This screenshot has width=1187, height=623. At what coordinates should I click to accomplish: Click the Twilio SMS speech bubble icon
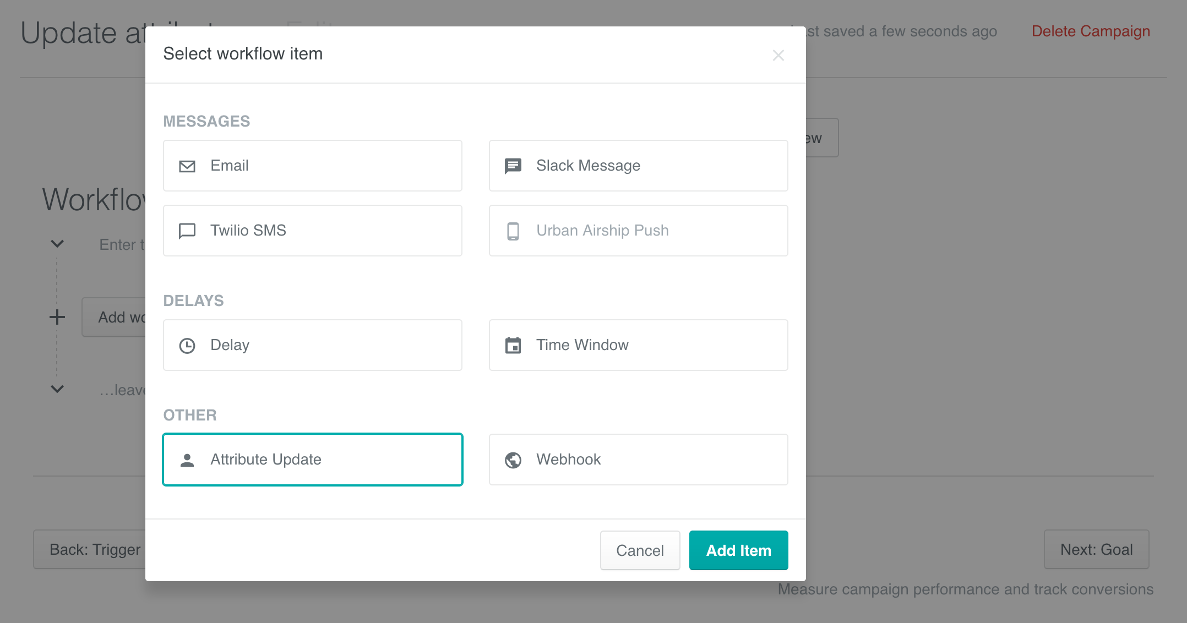(187, 231)
